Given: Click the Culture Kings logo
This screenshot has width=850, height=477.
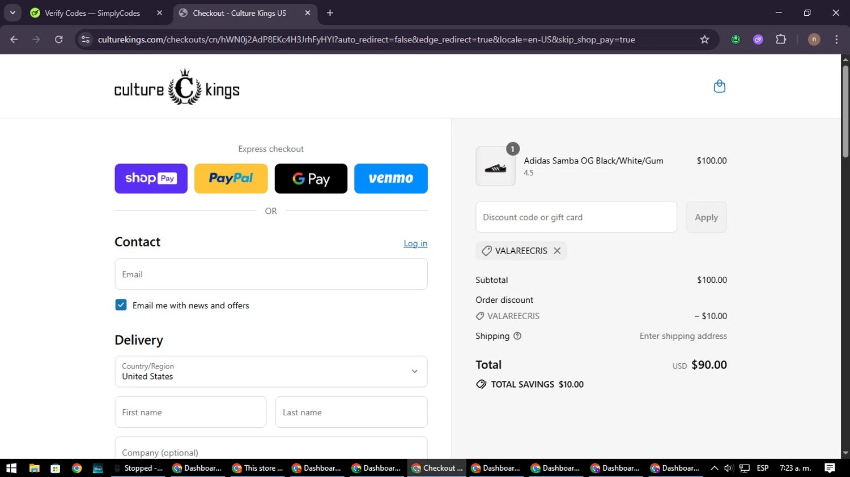Looking at the screenshot, I should click(177, 87).
